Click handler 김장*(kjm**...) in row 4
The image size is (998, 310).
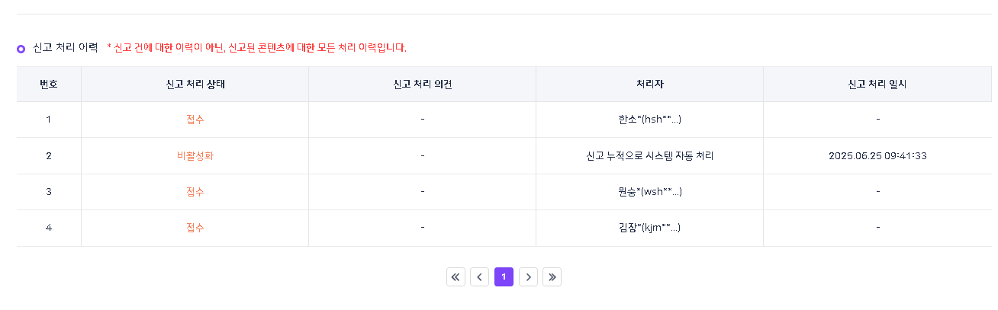pyautogui.click(x=649, y=227)
